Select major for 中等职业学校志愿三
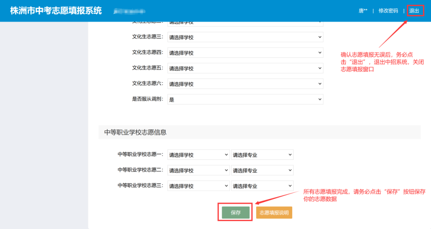The width and height of the screenshot is (431, 229). coord(262,186)
